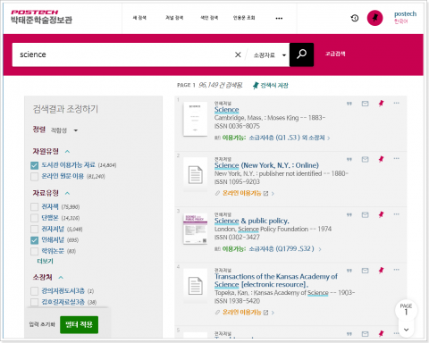Image resolution: width=429 pixels, height=343 pixels.
Task: Click the POSTECH 박태준학술정보관 logo
Action: tap(41, 17)
